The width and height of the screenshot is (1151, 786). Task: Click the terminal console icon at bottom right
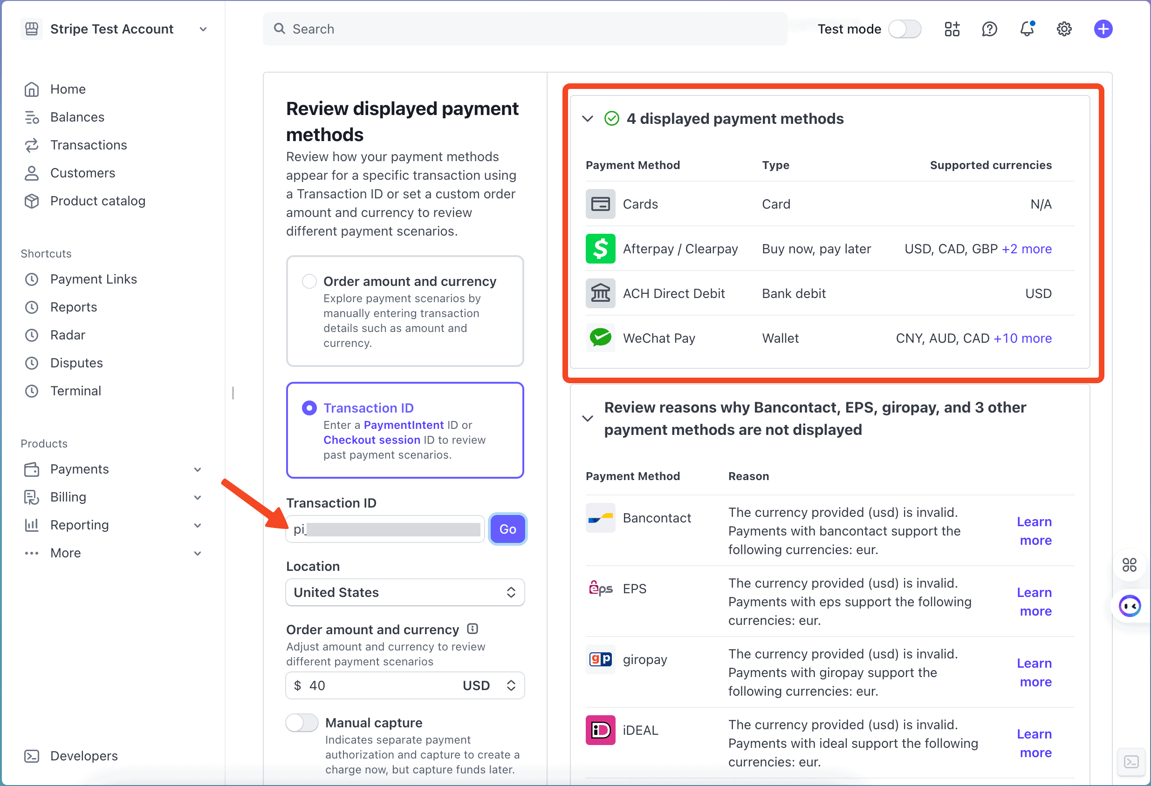(1131, 762)
